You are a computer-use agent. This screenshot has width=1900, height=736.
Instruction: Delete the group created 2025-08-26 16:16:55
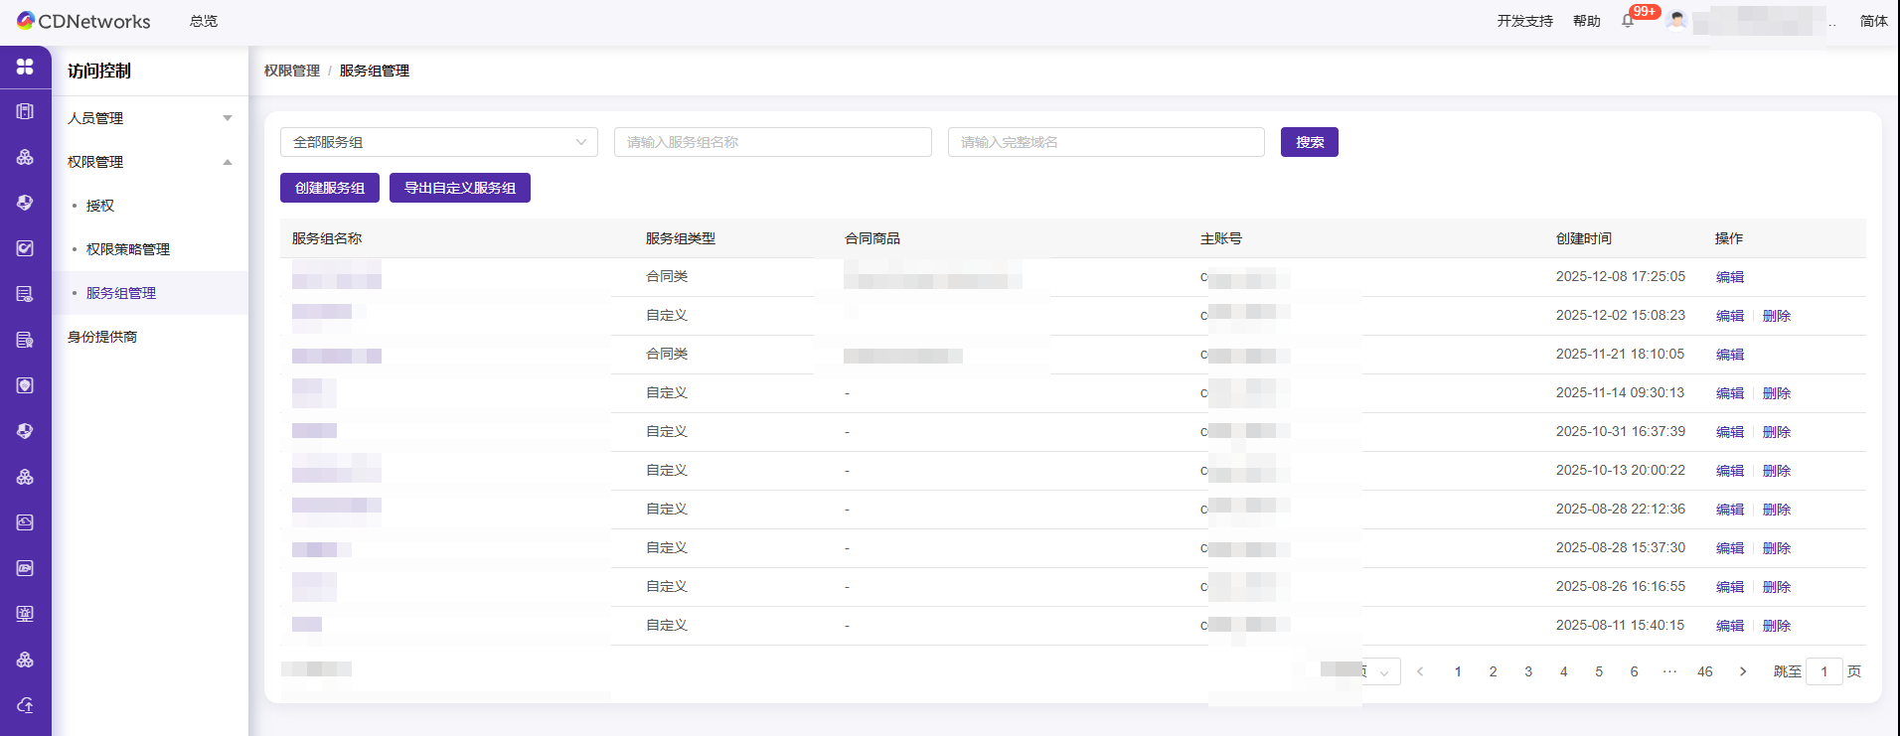[x=1777, y=587]
